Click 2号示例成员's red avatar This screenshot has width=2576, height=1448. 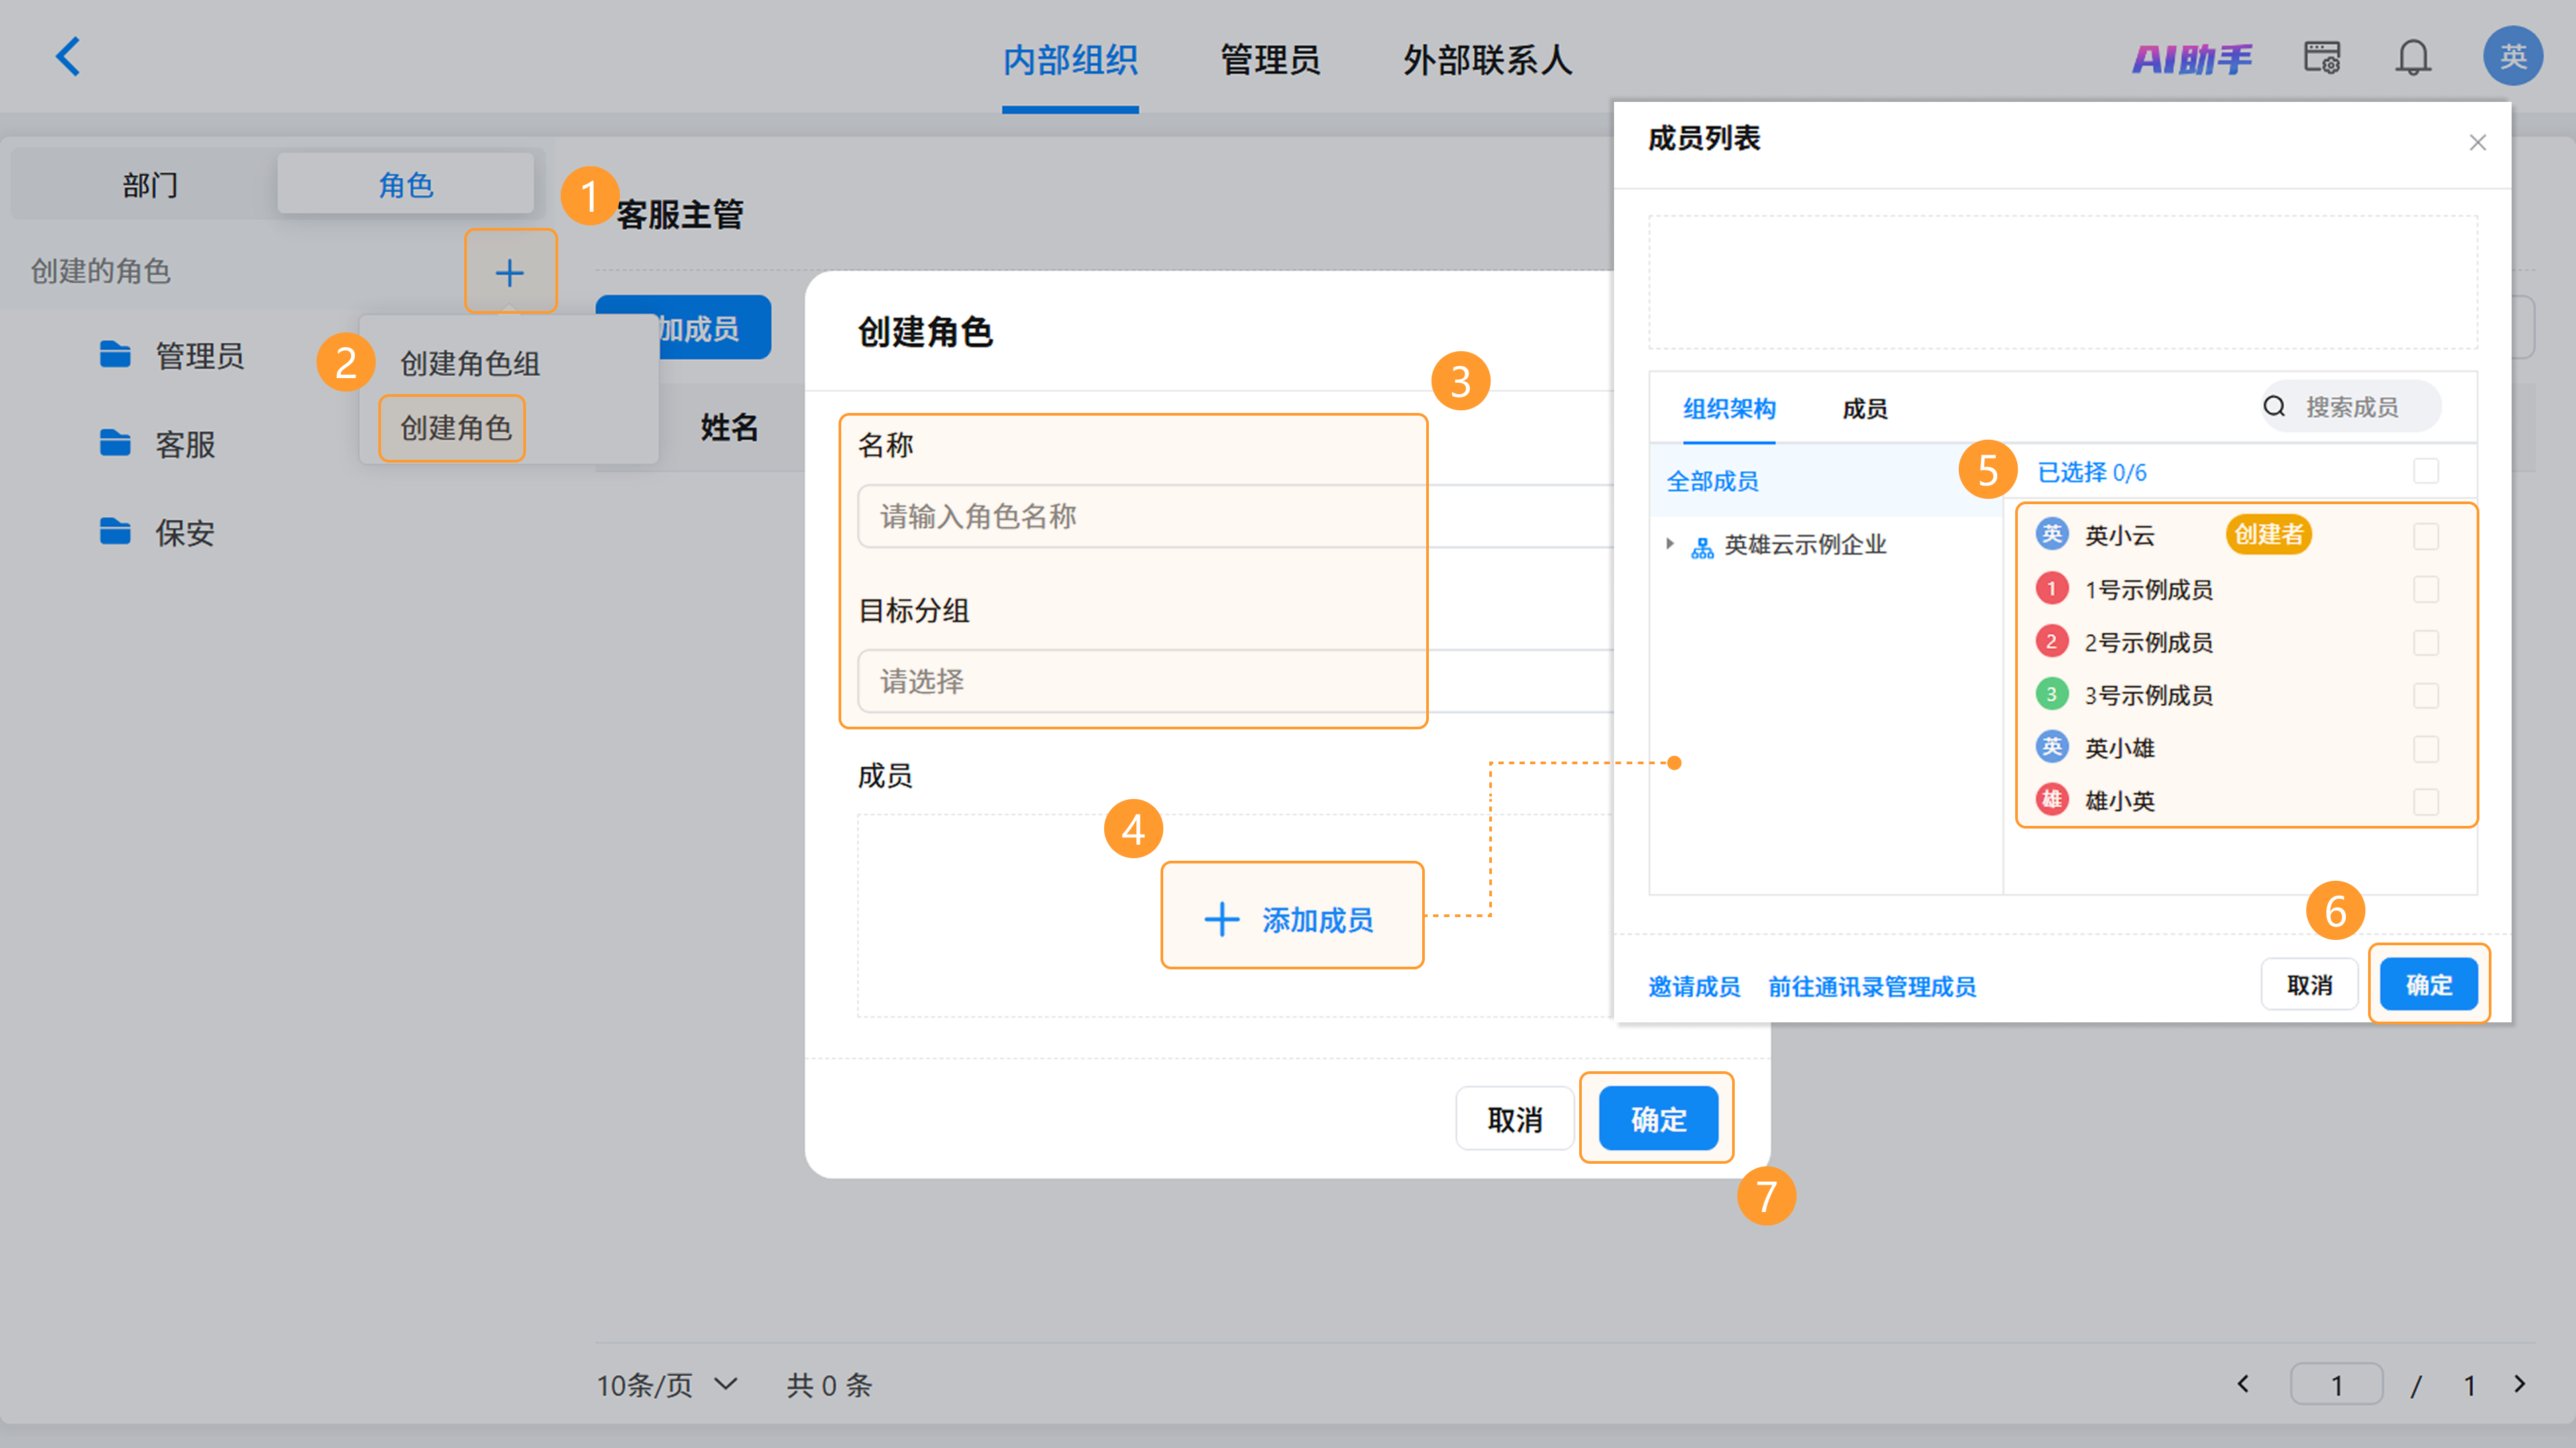pyautogui.click(x=2052, y=641)
